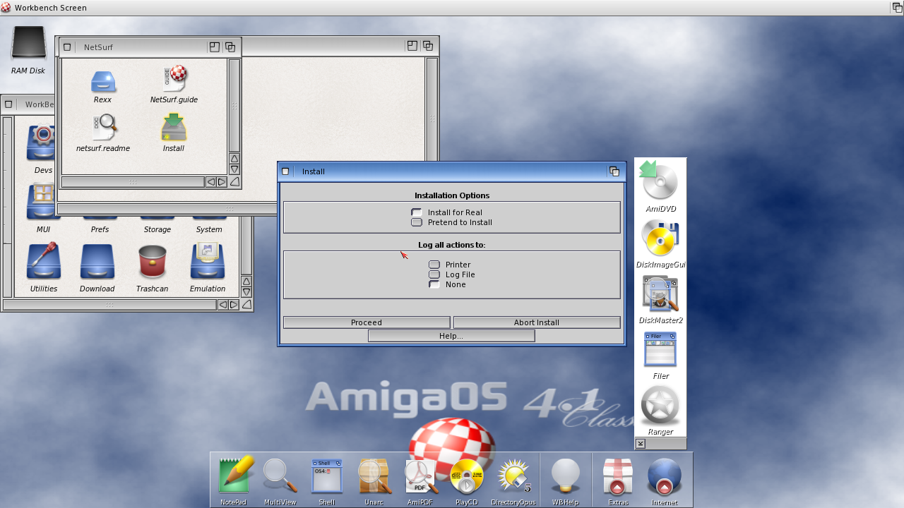Open the Emulation drawer icon

point(208,260)
